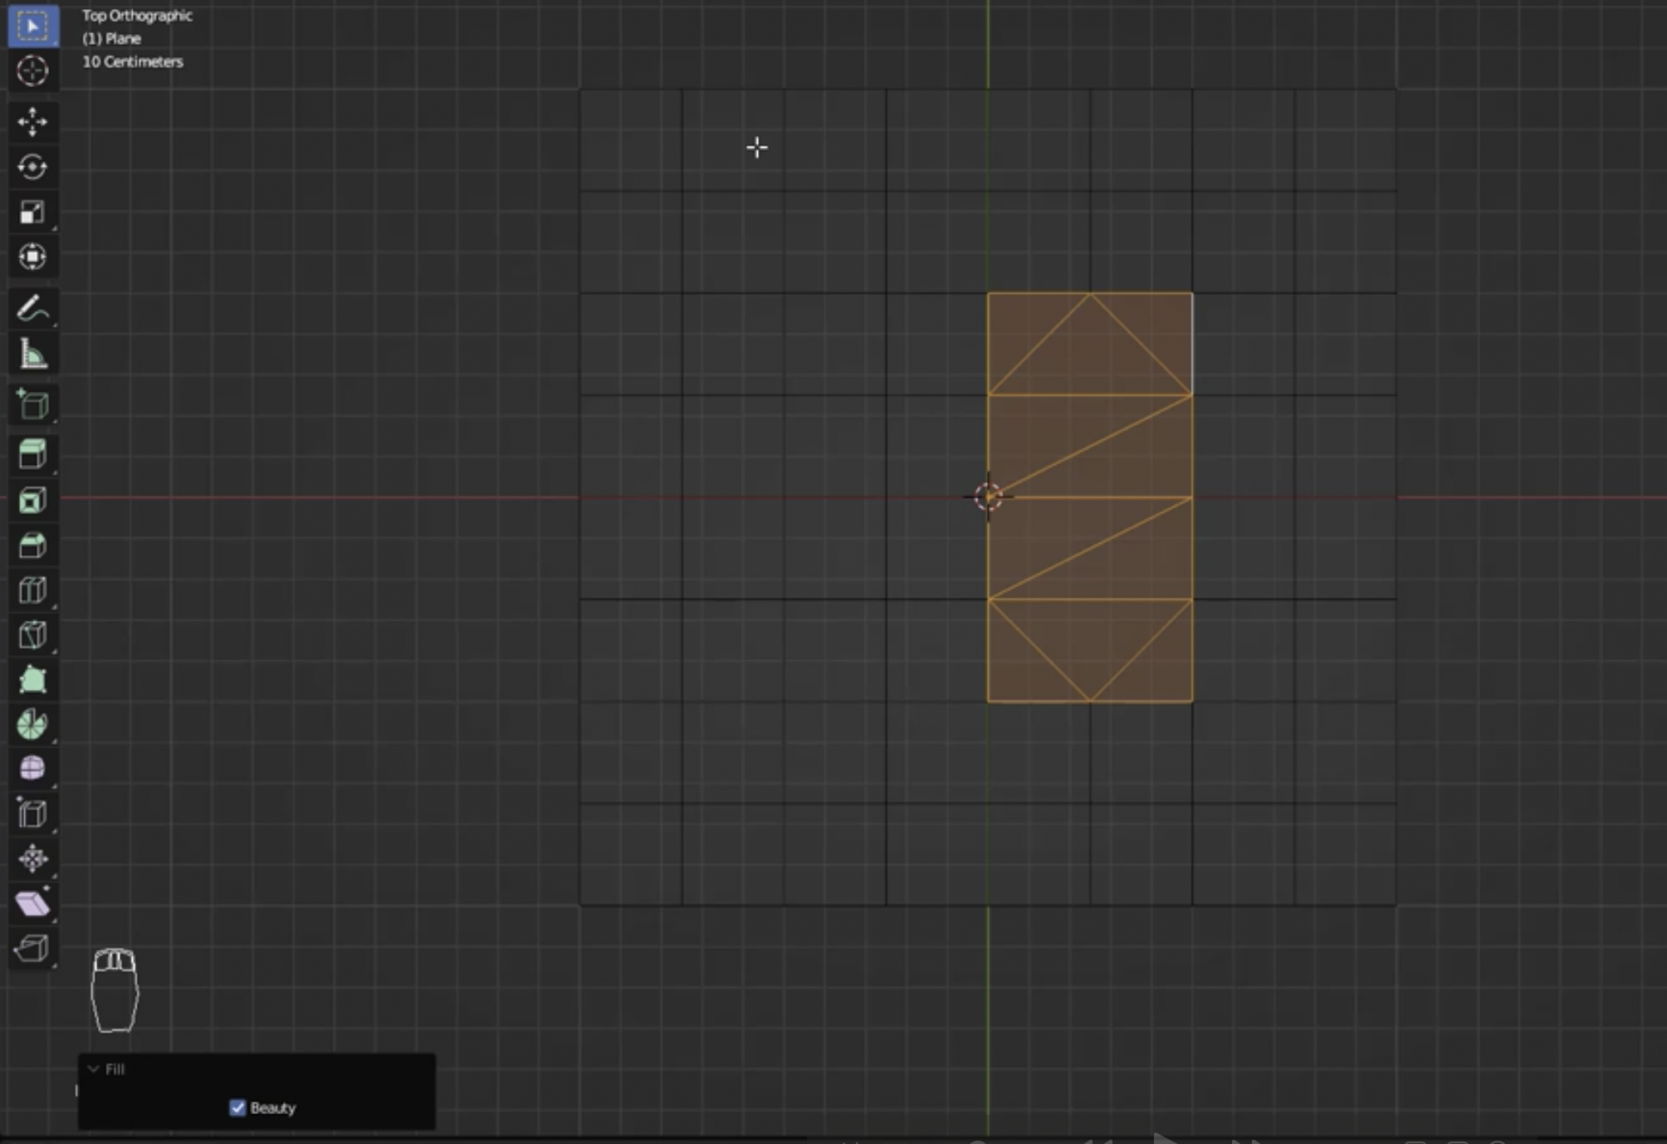This screenshot has width=1667, height=1144.
Task: Activate the 3D Cursor tool
Action: click(32, 71)
